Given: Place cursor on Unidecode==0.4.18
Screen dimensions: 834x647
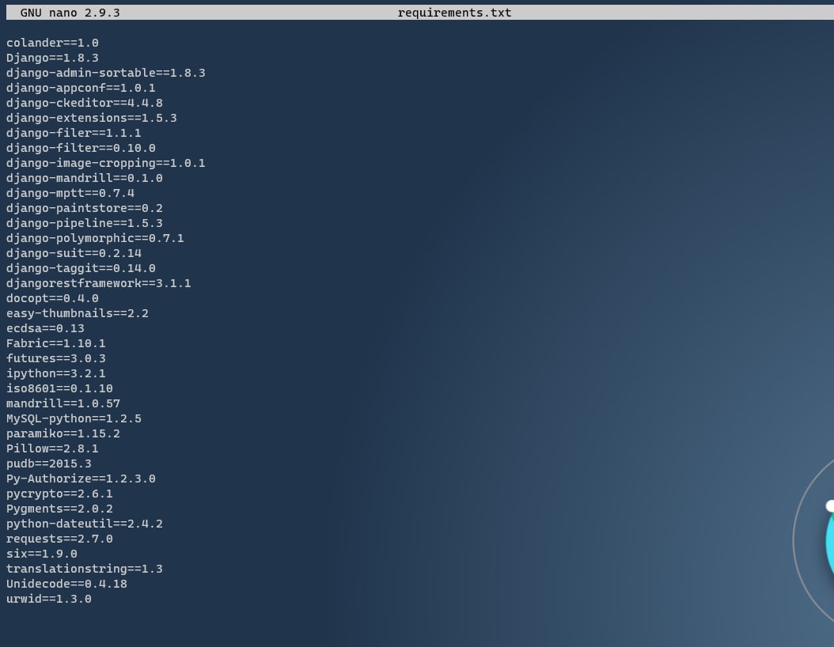Looking at the screenshot, I should tap(66, 584).
